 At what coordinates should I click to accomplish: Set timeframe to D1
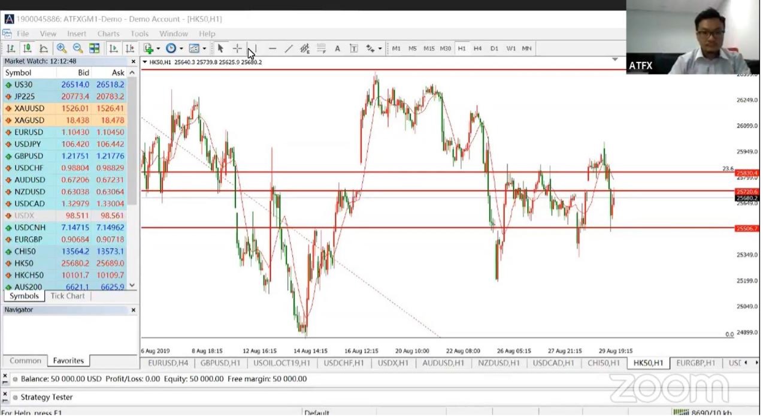(x=494, y=49)
